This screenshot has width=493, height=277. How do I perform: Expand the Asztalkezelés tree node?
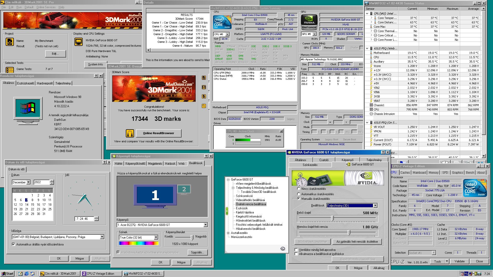tap(228, 233)
